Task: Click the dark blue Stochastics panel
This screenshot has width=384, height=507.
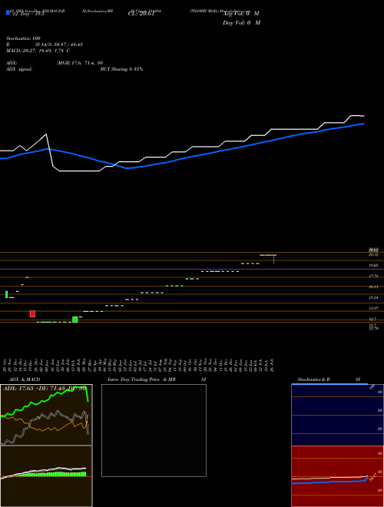Action: 337,415
